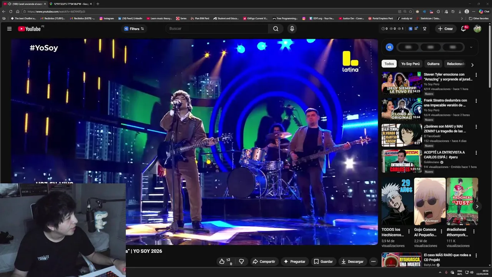Open the account avatar menu
The height and width of the screenshot is (277, 492).
click(477, 28)
